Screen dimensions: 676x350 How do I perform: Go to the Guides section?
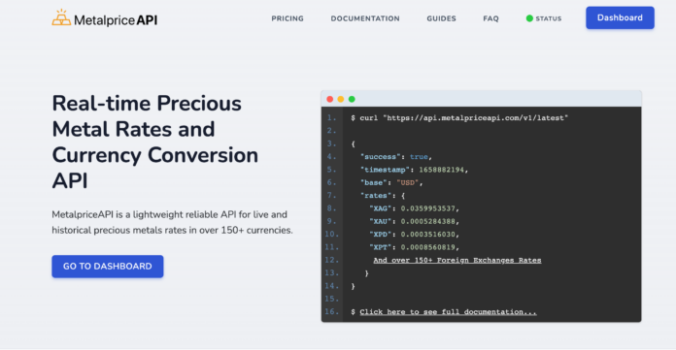442,18
